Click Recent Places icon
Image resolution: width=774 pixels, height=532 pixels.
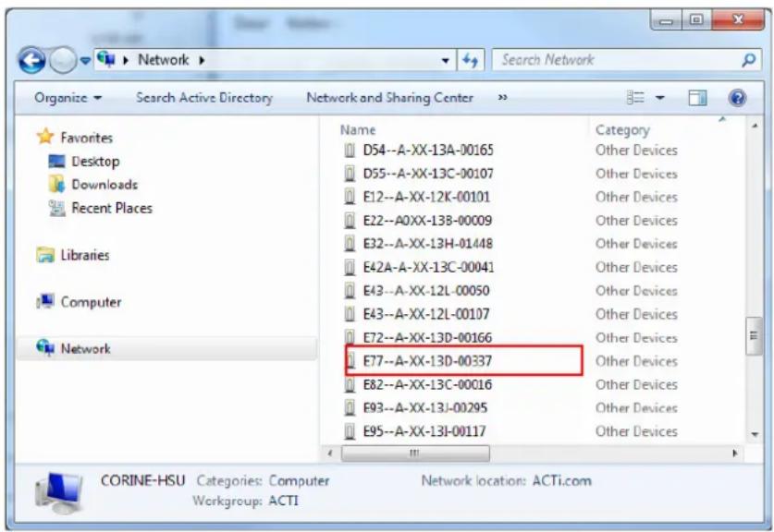pyautogui.click(x=56, y=208)
